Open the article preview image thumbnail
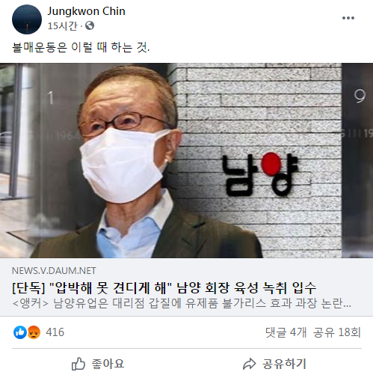This screenshot has height=375, width=373. pyautogui.click(x=186, y=160)
